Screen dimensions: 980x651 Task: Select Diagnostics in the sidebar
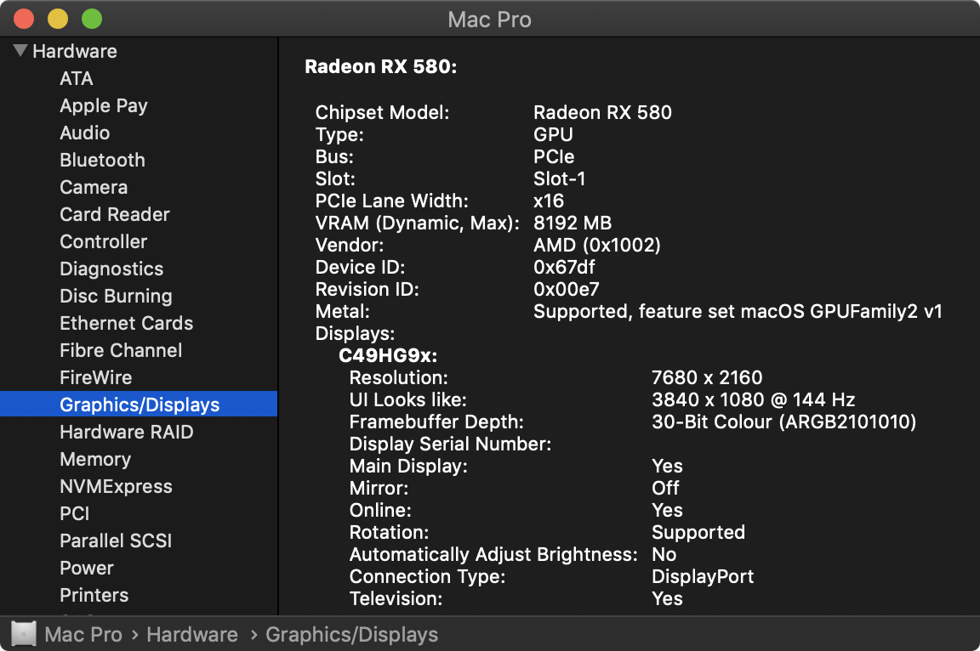pos(112,269)
